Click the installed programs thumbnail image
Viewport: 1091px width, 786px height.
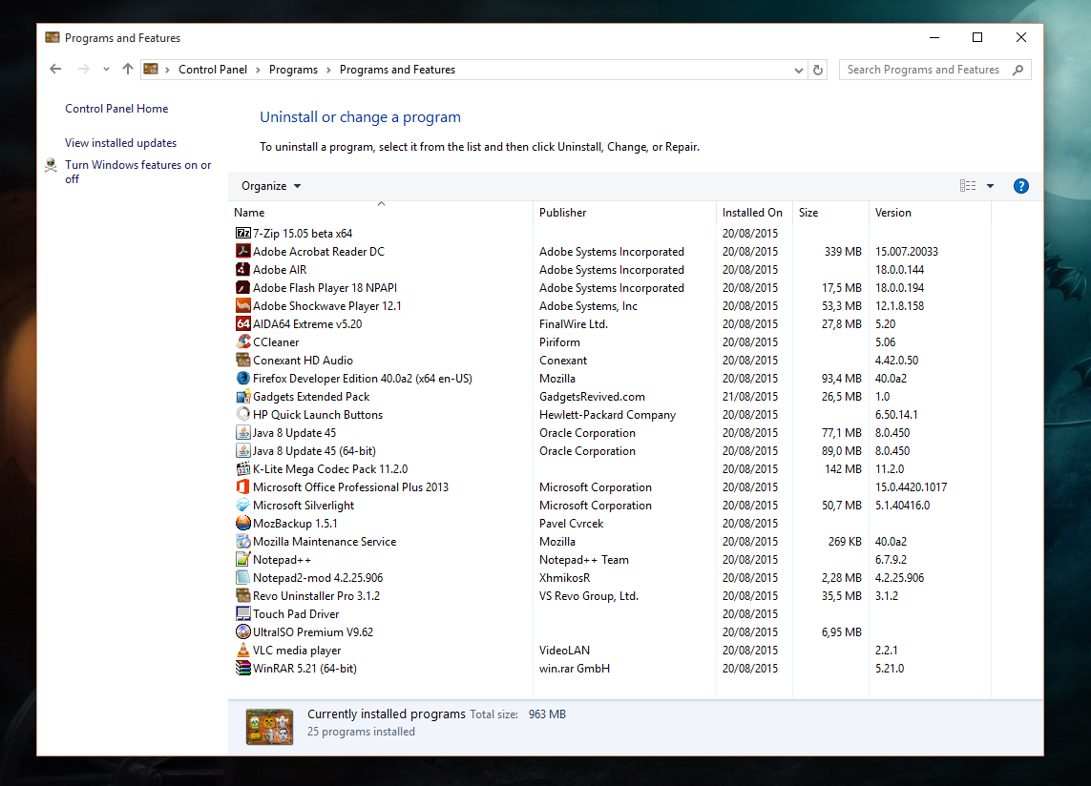[269, 727]
